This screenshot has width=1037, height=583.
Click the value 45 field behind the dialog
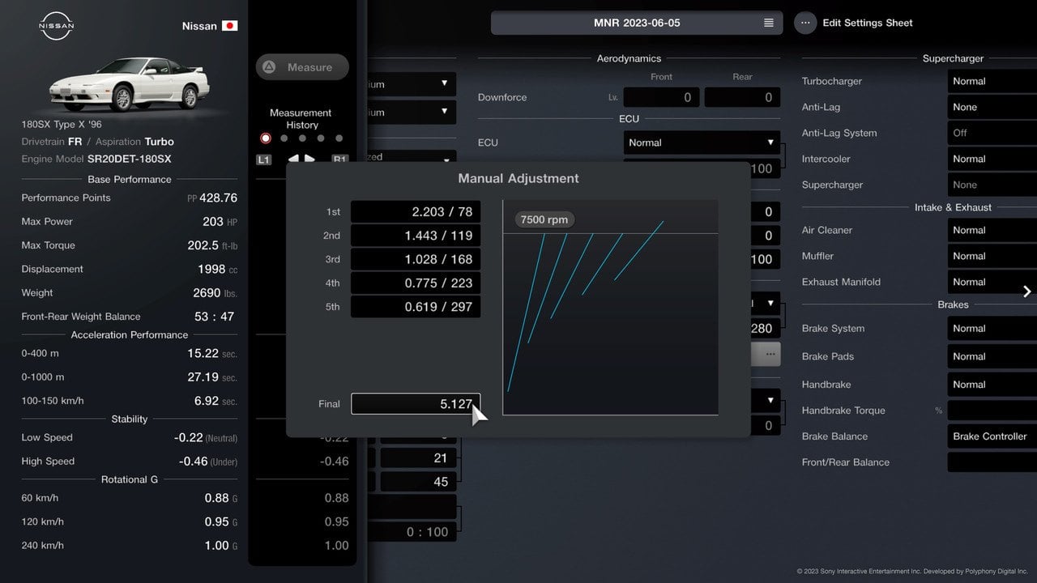click(x=418, y=482)
